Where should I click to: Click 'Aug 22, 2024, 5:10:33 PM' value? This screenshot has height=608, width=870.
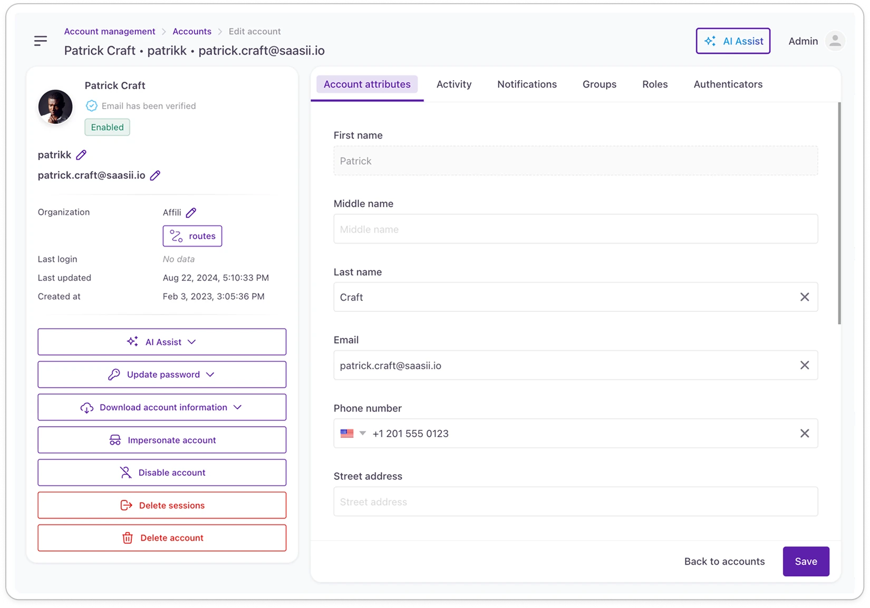[216, 278]
